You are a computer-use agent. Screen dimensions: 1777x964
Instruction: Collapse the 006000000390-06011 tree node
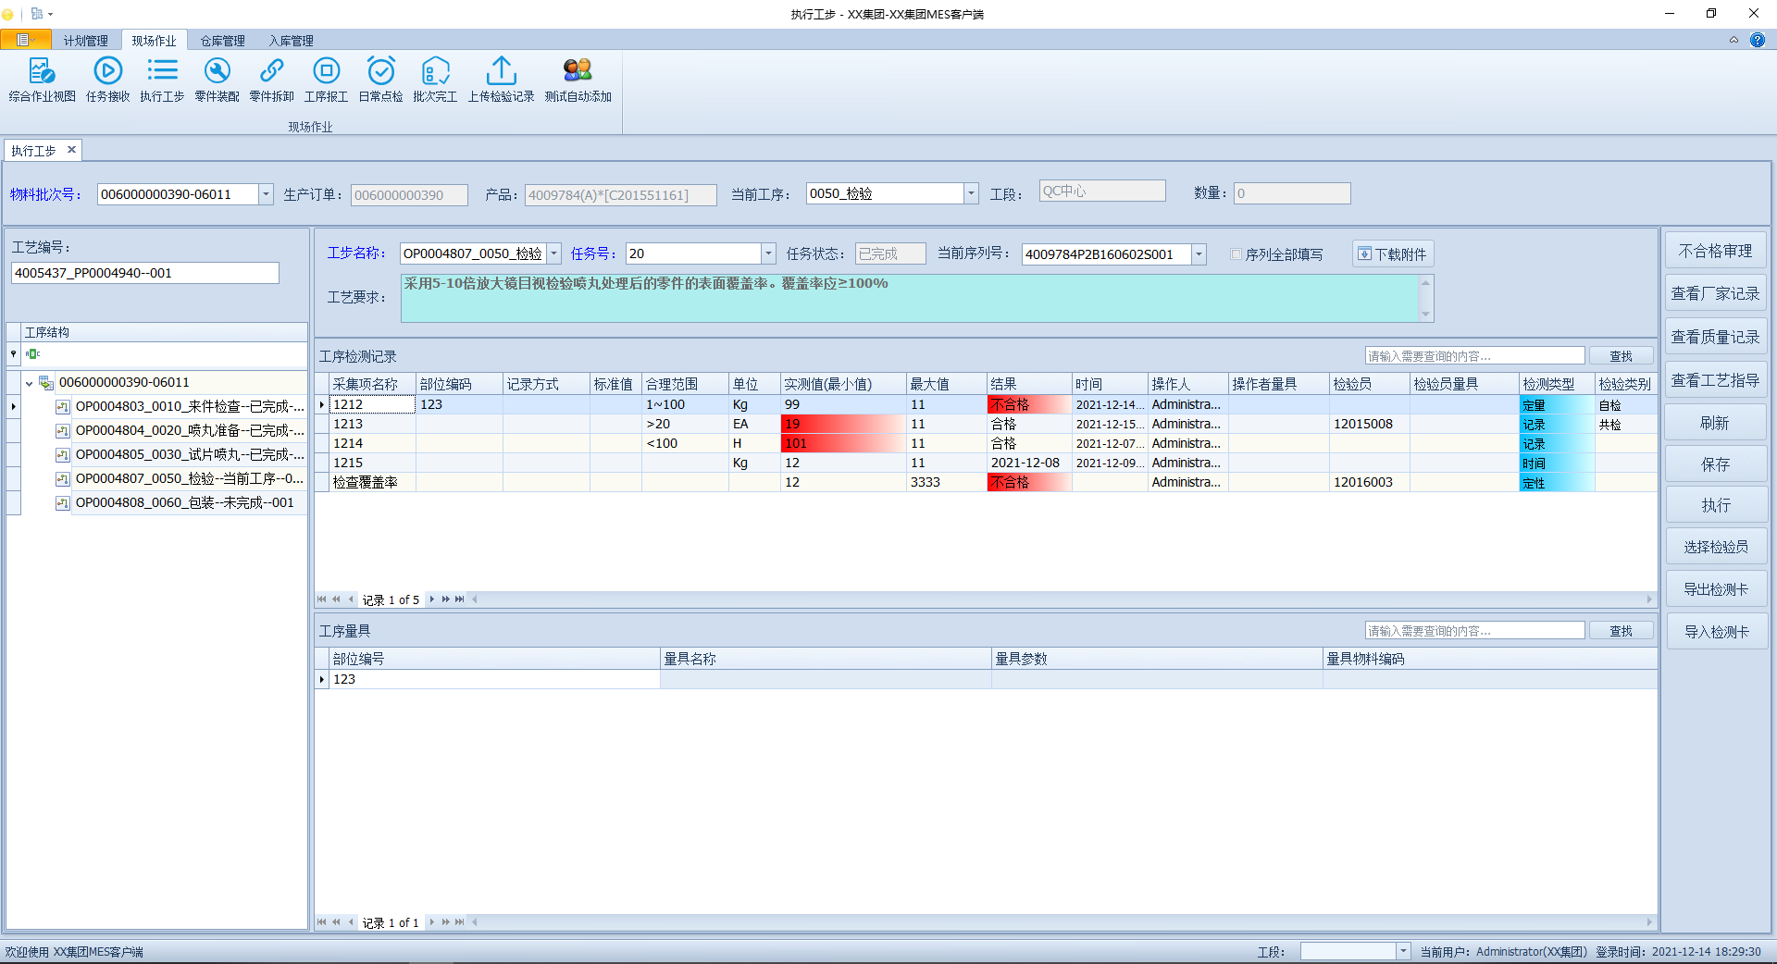31,382
